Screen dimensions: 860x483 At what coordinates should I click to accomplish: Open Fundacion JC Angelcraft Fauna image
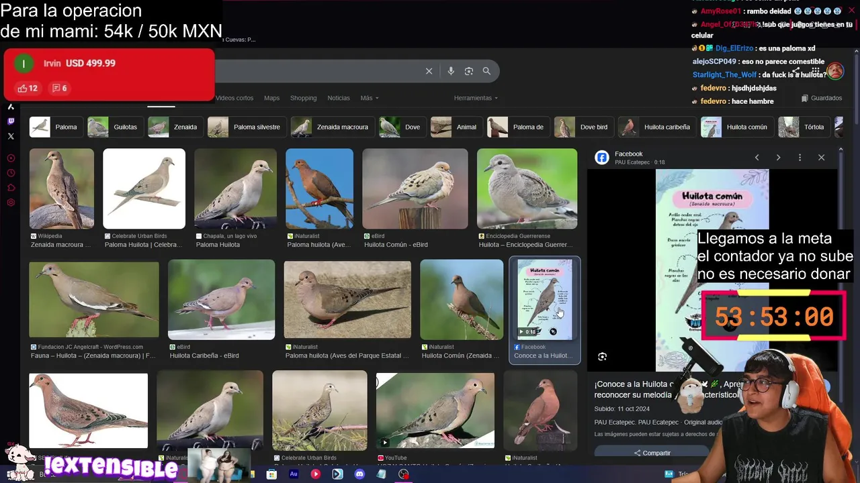pos(94,299)
